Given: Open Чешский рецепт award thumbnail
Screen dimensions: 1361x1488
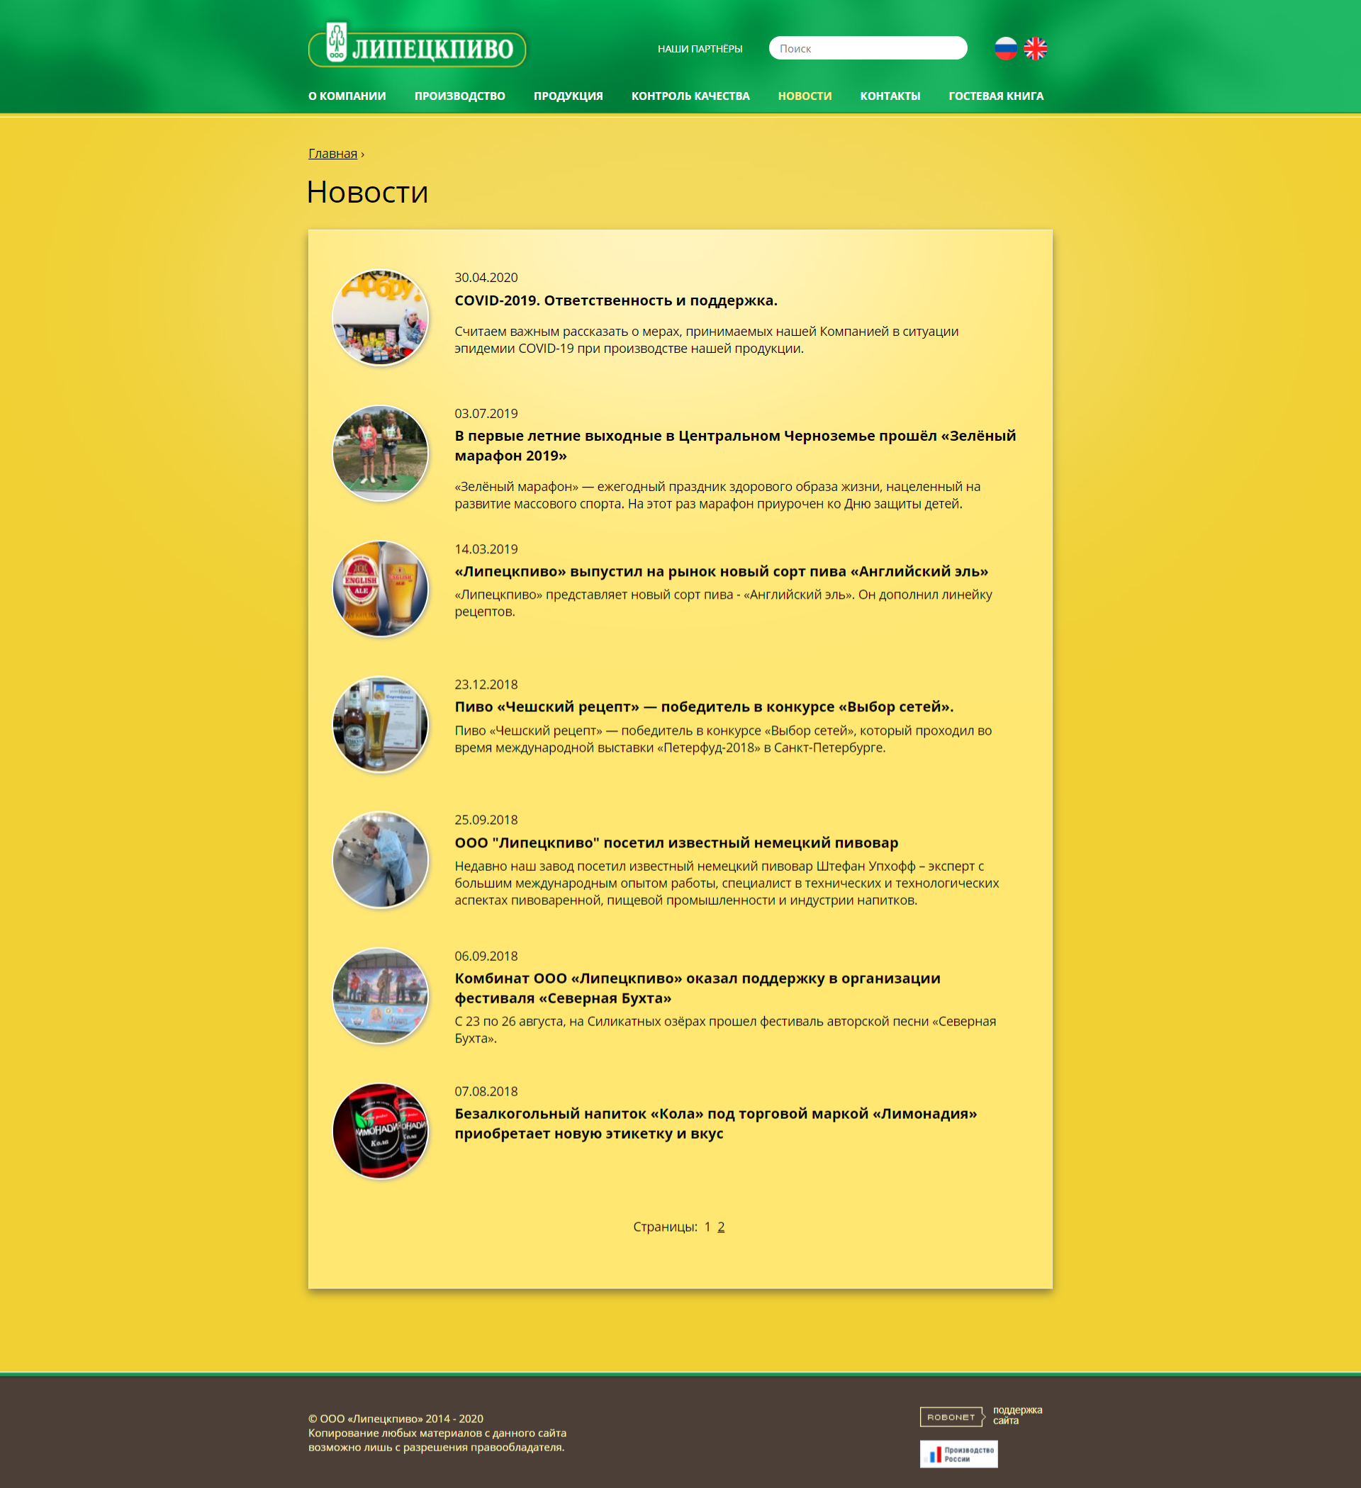Looking at the screenshot, I should (x=381, y=725).
